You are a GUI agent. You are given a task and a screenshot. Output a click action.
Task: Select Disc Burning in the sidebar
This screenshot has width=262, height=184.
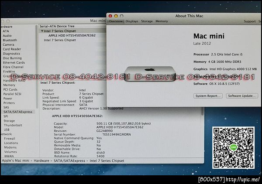pyautogui.click(x=12, y=58)
